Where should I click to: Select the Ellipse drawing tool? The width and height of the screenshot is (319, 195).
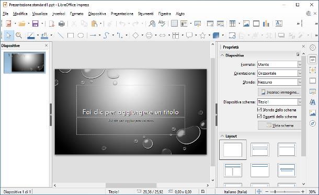click(x=81, y=36)
